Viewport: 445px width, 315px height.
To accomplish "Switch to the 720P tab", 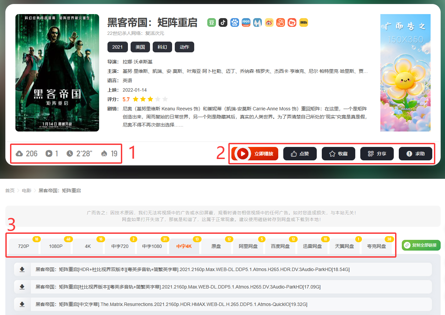I will point(23,246).
